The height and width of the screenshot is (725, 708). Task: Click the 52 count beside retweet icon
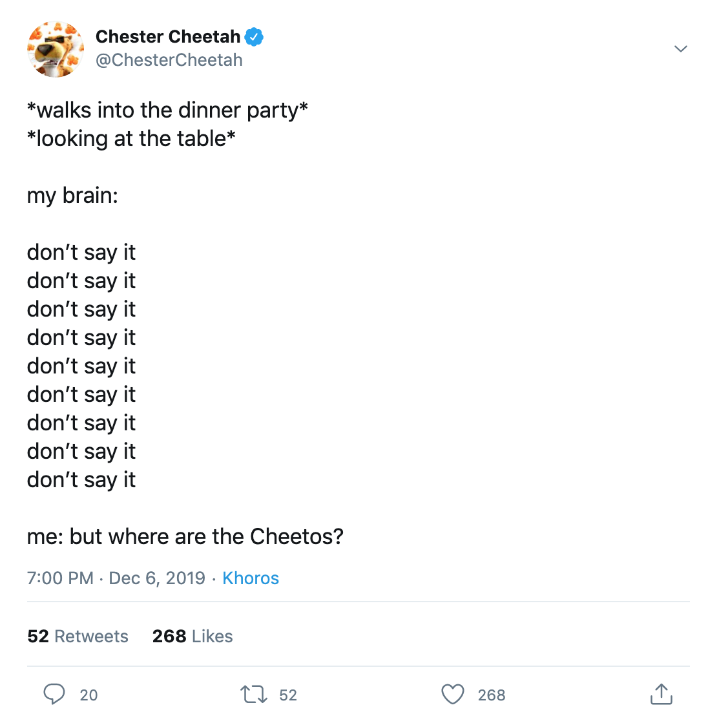pos(288,695)
